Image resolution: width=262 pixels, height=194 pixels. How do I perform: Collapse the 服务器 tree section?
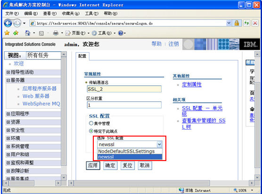point(8,81)
